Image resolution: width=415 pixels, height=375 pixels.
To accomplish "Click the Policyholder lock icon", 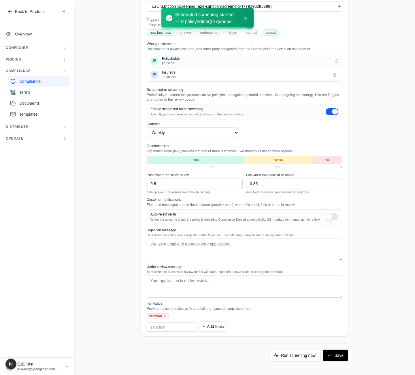I will click(x=336, y=61).
